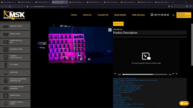Click the last control on embedded video bar
Screen dimensions: 193x108
coord(176,74)
